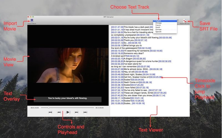Click the Import Movie toolbar icon
The image size is (222, 138).
[x=32, y=20]
